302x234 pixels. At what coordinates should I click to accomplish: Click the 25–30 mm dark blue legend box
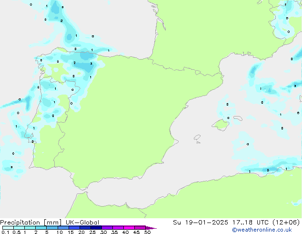pyautogui.click(x=96, y=228)
